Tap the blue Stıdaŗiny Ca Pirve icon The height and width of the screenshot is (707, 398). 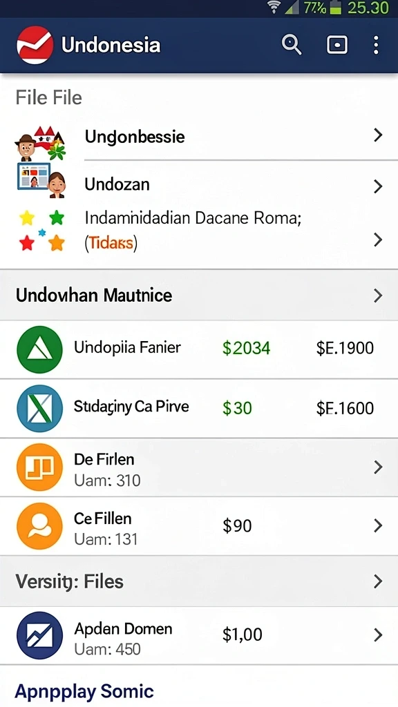point(39,407)
